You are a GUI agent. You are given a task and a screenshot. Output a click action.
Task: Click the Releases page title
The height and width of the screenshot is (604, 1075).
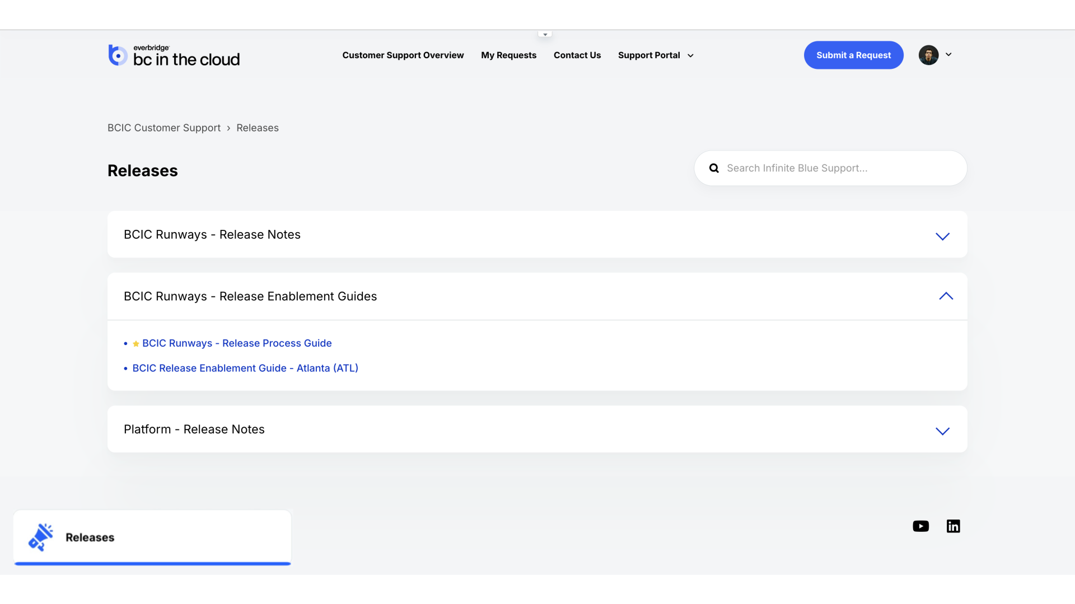click(143, 171)
